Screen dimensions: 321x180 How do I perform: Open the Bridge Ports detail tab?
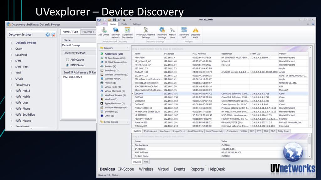(x=178, y=131)
